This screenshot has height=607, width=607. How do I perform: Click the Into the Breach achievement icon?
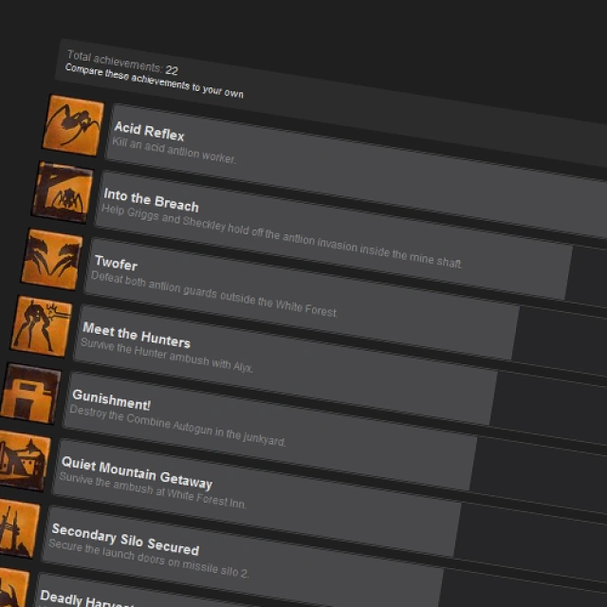[63, 193]
